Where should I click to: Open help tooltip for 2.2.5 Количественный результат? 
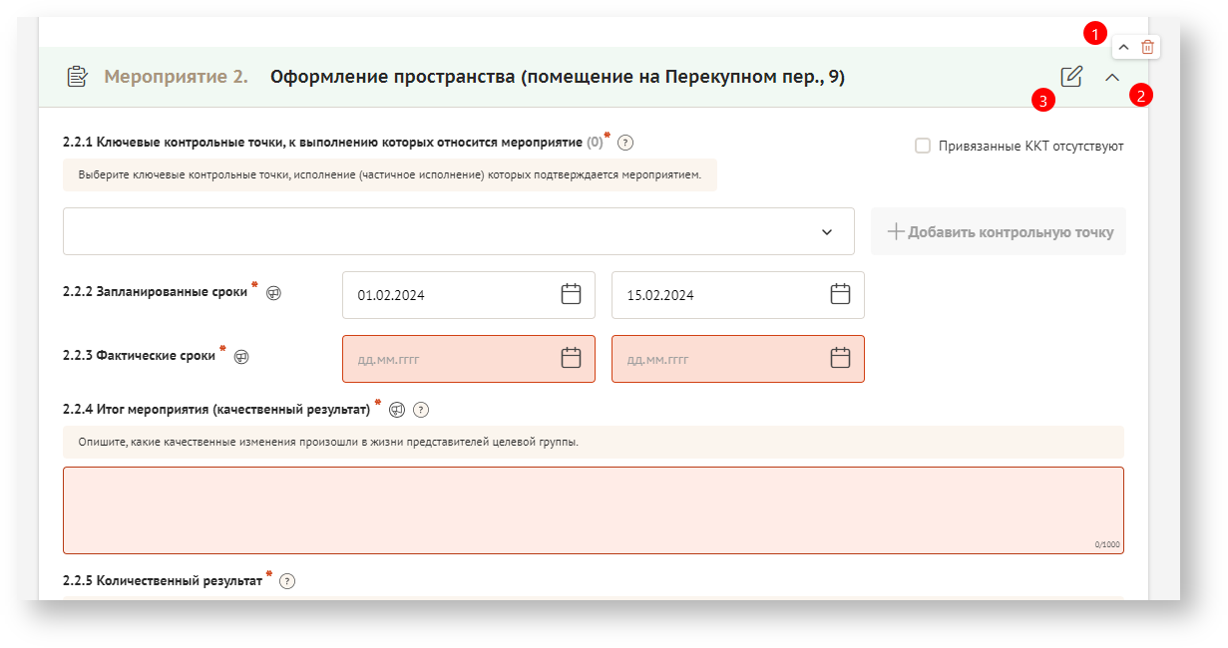pyautogui.click(x=287, y=581)
